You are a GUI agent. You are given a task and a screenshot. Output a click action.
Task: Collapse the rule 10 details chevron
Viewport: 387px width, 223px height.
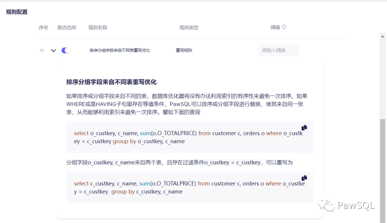53,51
